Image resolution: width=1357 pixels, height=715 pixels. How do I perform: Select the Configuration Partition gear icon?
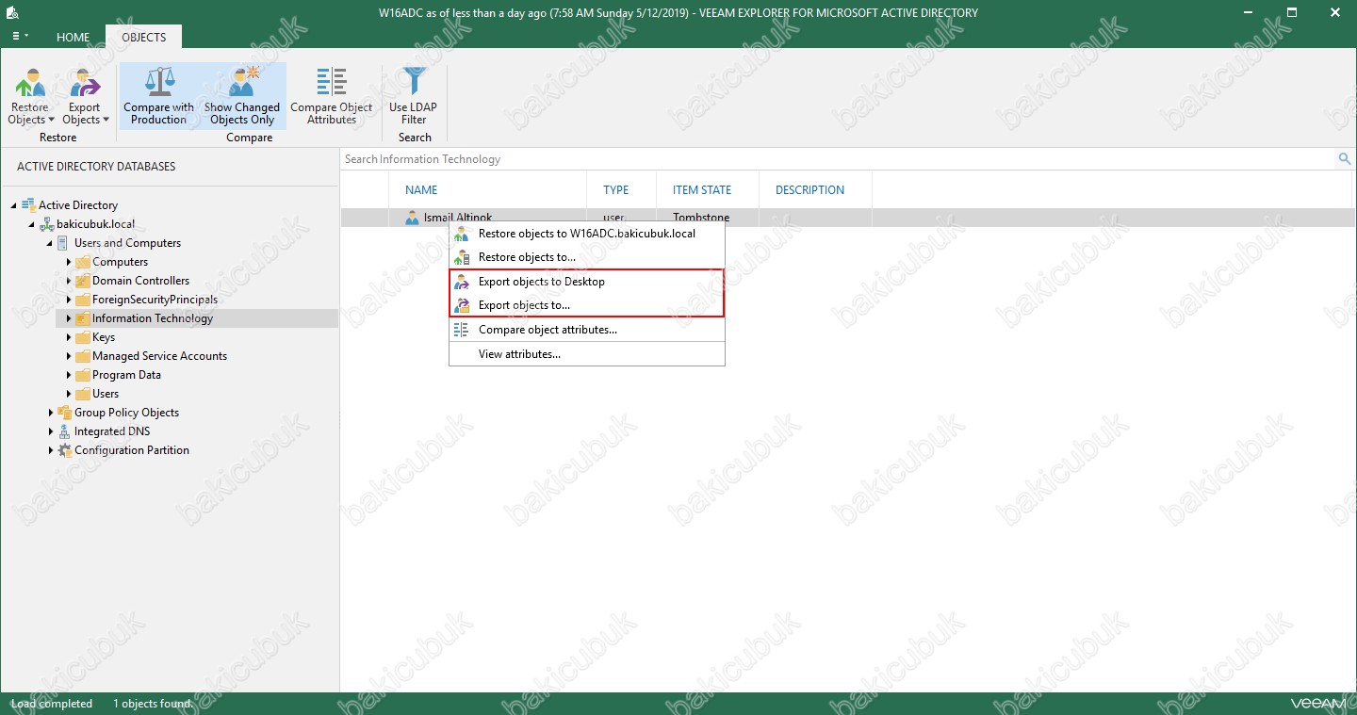pos(64,450)
